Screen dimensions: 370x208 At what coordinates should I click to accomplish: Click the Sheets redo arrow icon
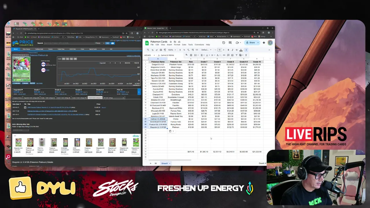coord(157,50)
